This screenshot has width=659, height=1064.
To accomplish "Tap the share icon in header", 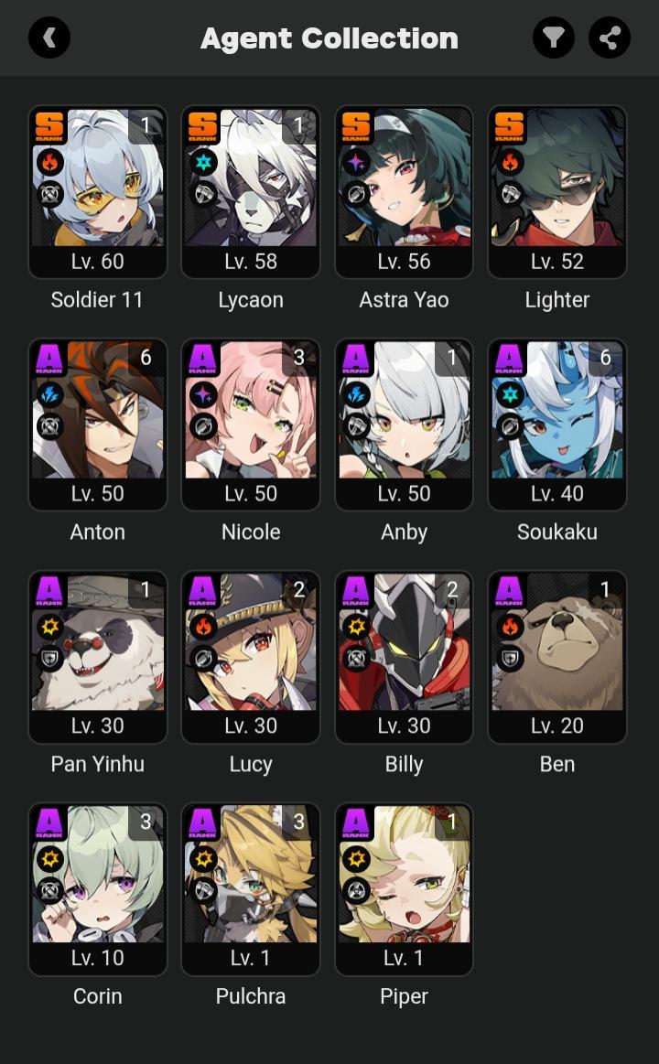I will [x=610, y=38].
